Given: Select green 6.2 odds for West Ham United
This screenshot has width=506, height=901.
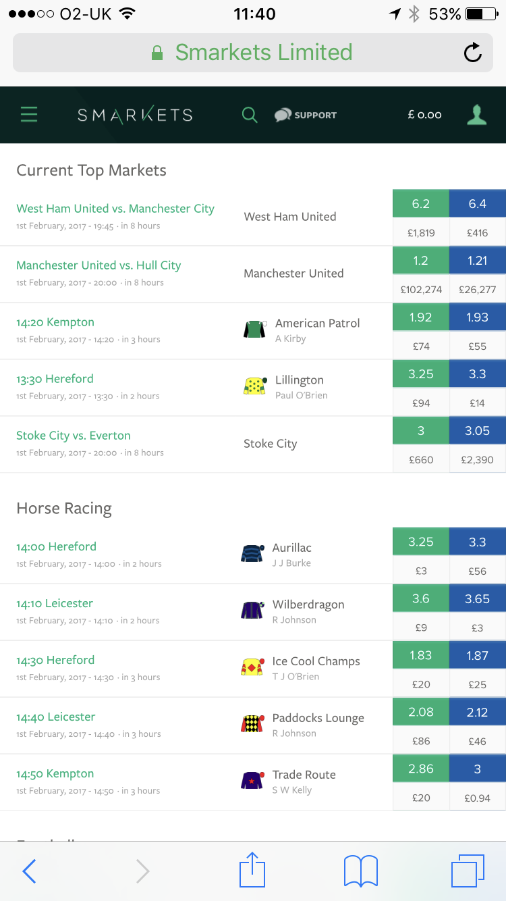Looking at the screenshot, I should tap(421, 204).
